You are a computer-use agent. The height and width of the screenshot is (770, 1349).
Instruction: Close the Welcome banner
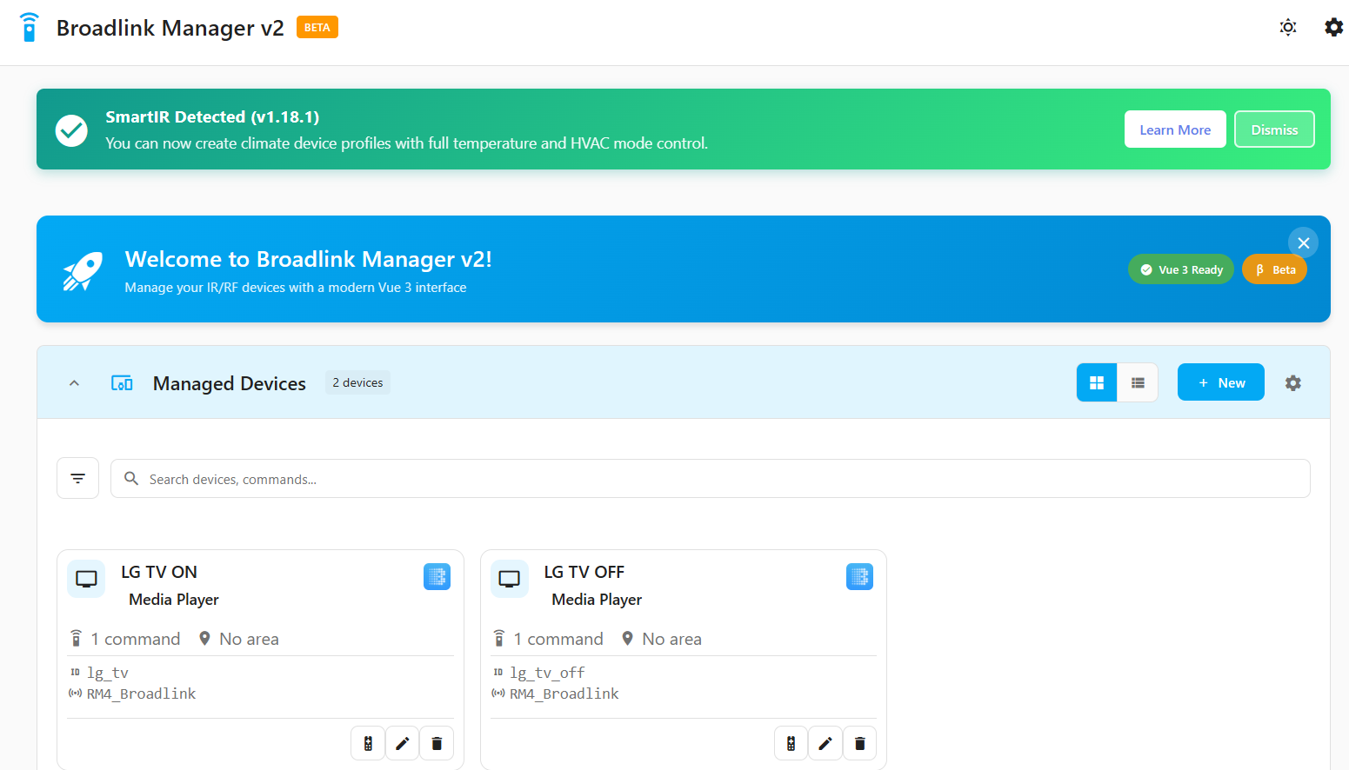pos(1303,243)
